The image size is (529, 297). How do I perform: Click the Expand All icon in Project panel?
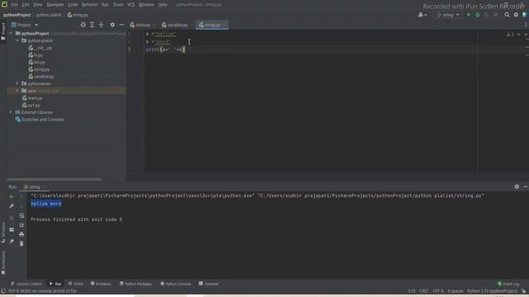[92, 25]
